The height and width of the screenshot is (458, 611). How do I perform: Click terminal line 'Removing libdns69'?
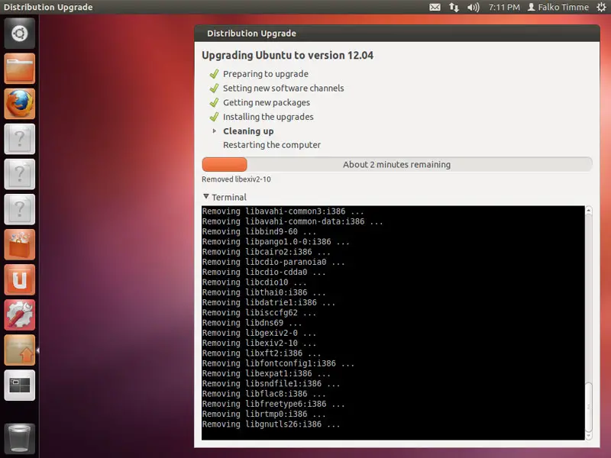252,322
